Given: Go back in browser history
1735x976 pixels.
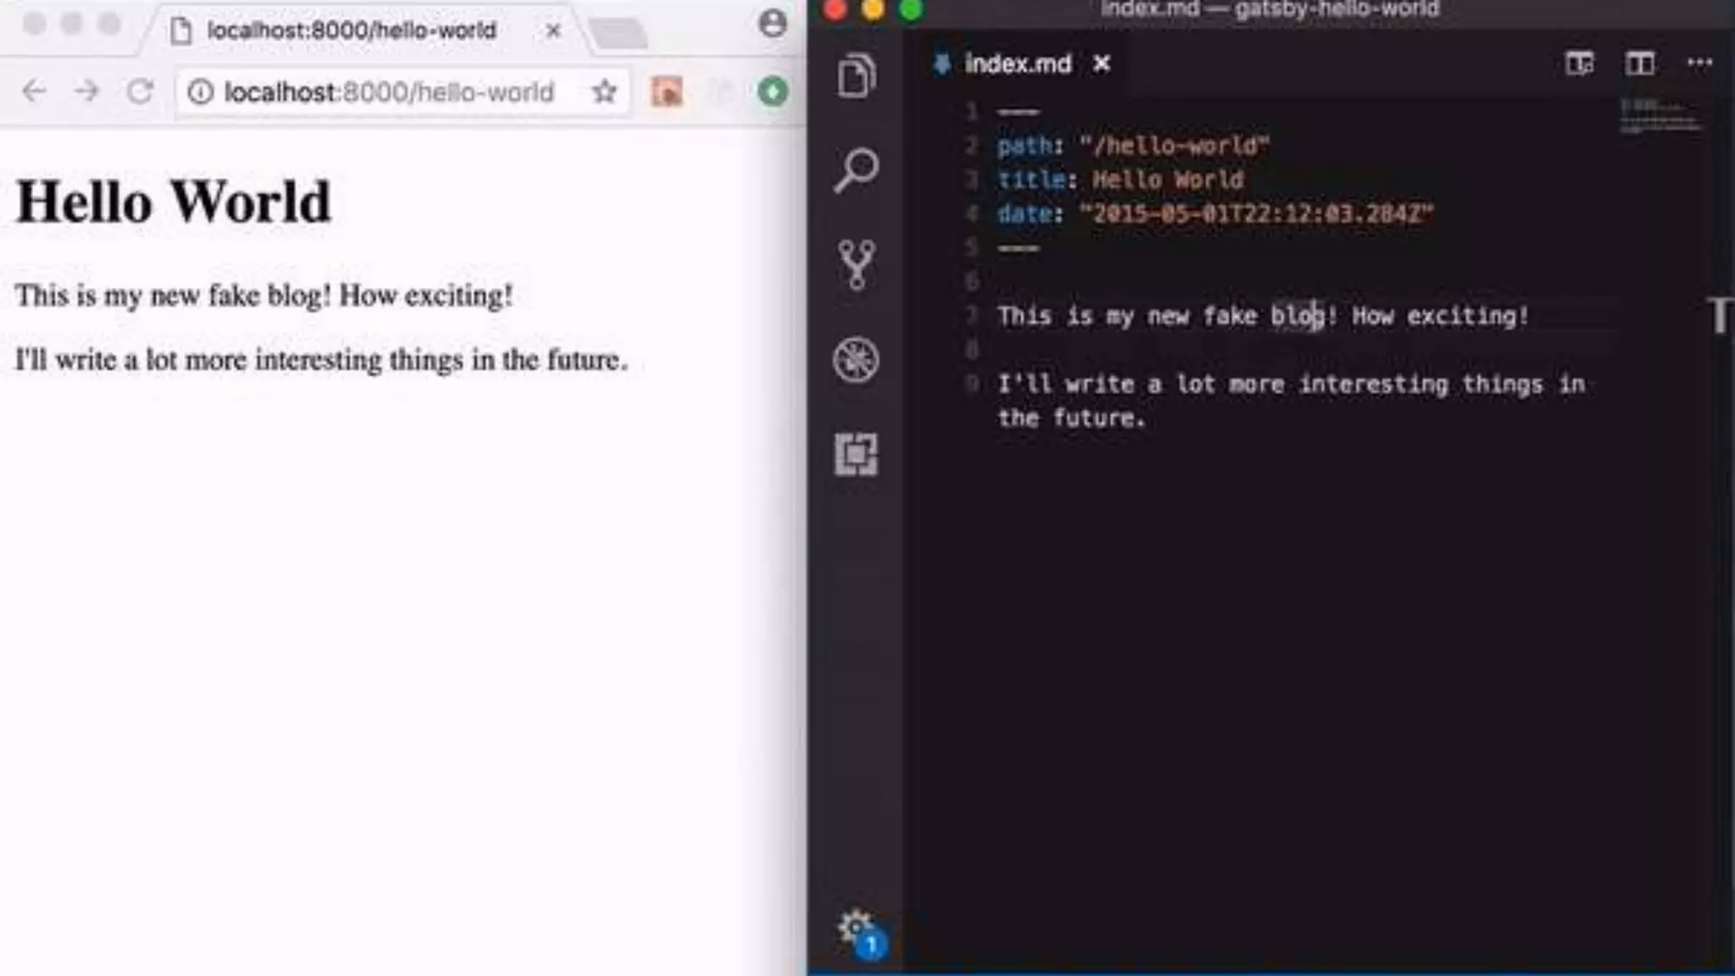Looking at the screenshot, I should point(34,91).
